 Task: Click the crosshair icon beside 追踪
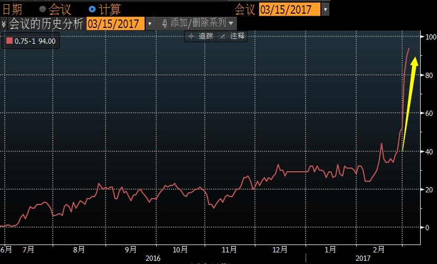point(191,36)
